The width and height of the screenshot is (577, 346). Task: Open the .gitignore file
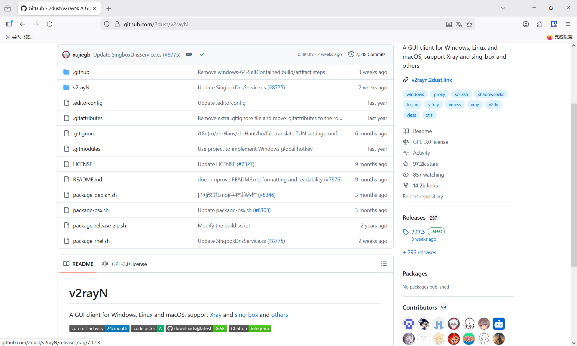point(84,133)
